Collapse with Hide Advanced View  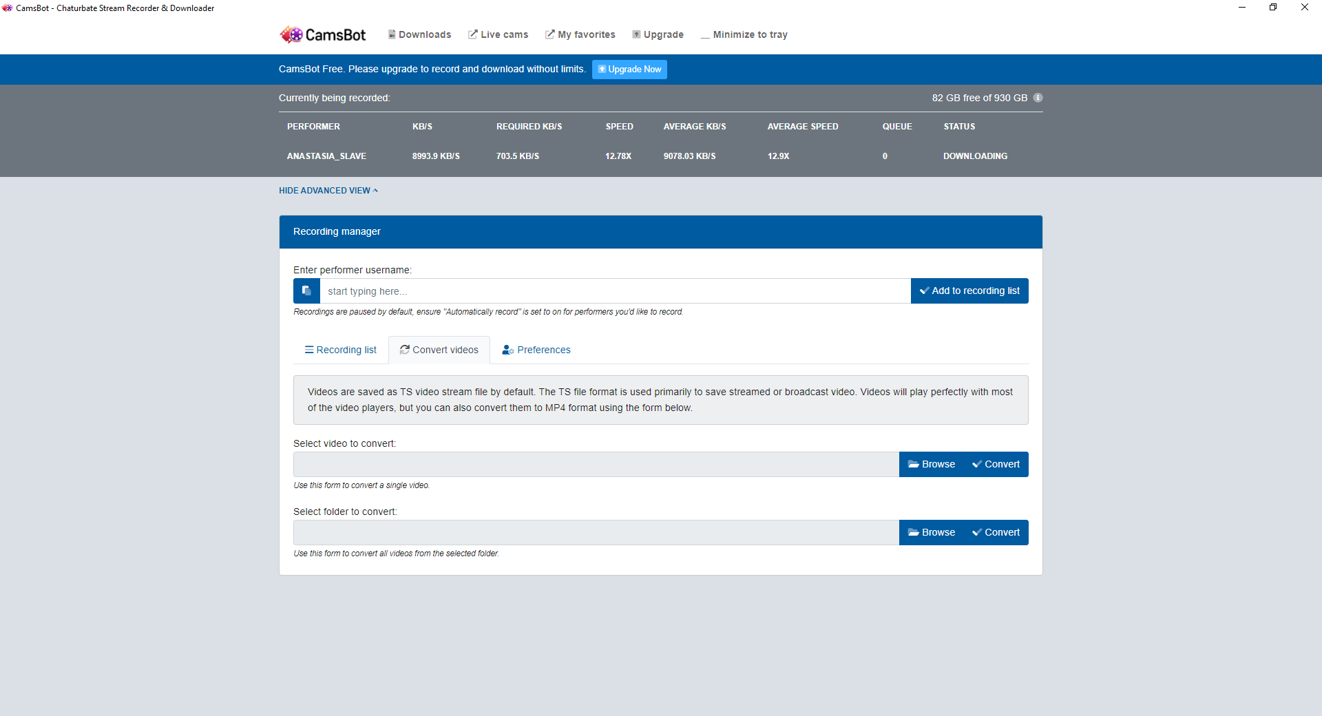(x=328, y=191)
